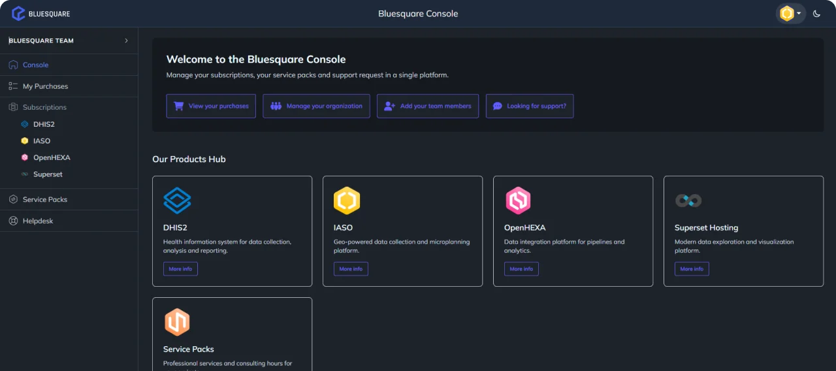The image size is (836, 371).
Task: Click the OpenHEXA card title
Action: coord(524,228)
